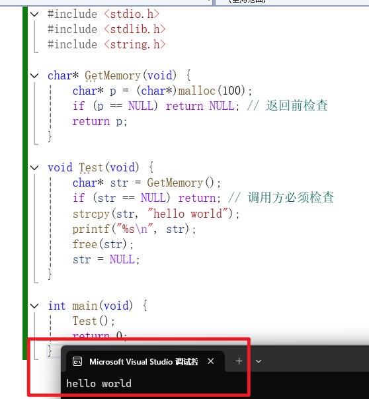369x399 pixels.
Task: Click the str = NULL; line
Action: [x=106, y=259]
